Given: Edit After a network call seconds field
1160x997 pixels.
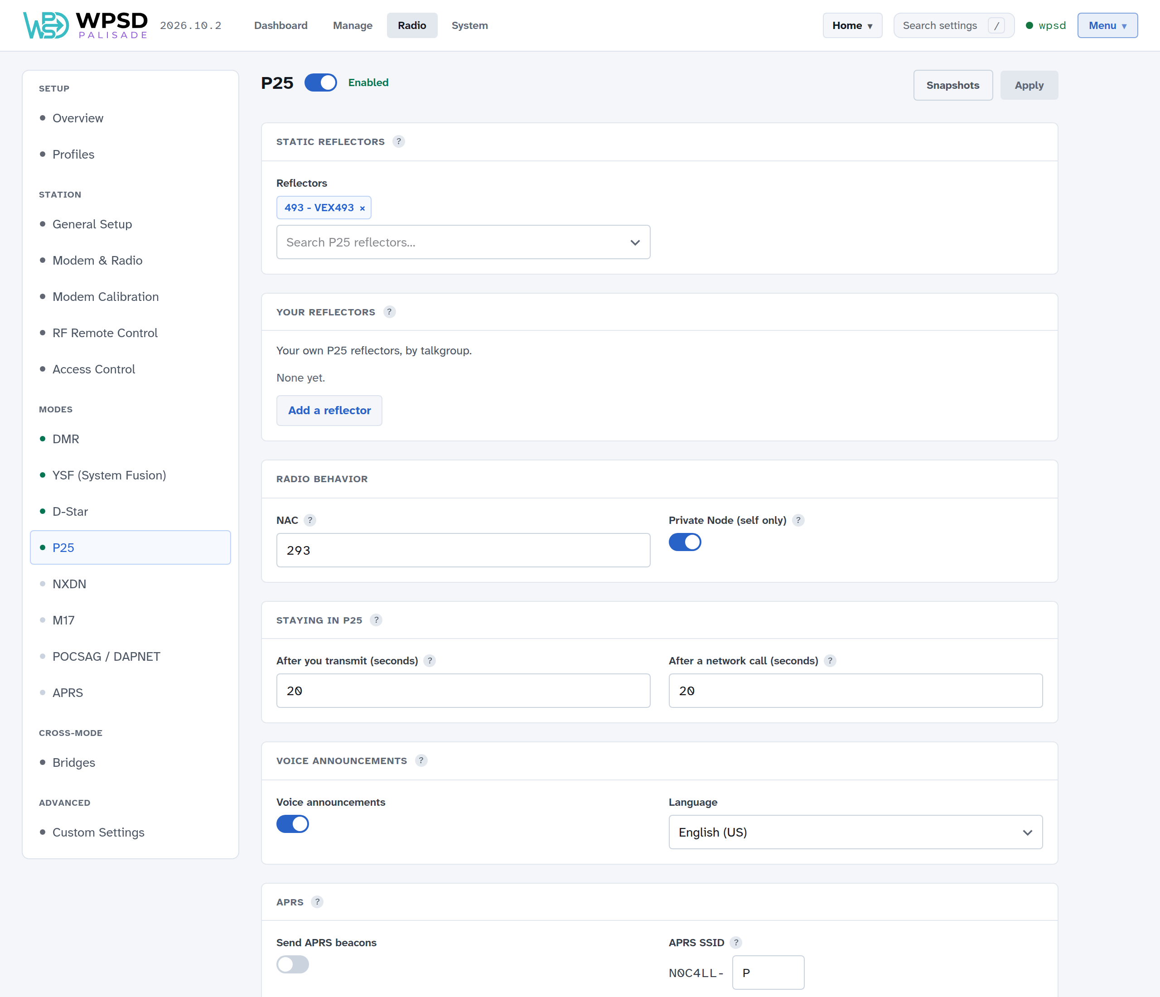Looking at the screenshot, I should pyautogui.click(x=855, y=691).
